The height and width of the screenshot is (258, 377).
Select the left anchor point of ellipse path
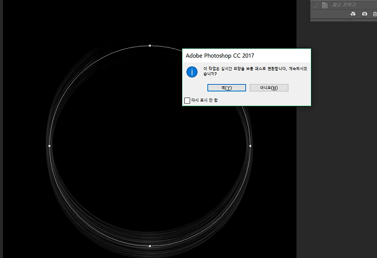click(x=50, y=146)
